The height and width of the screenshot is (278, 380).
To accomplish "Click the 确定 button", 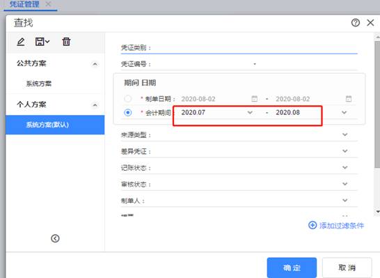I will click(292, 268).
